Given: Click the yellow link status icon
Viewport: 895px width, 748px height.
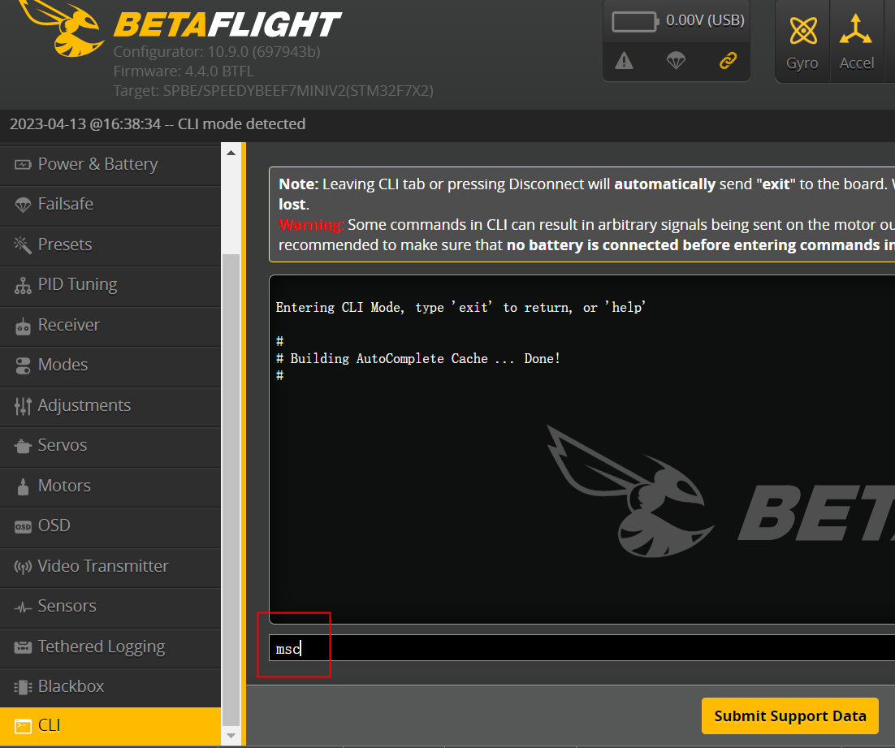Looking at the screenshot, I should [x=728, y=61].
